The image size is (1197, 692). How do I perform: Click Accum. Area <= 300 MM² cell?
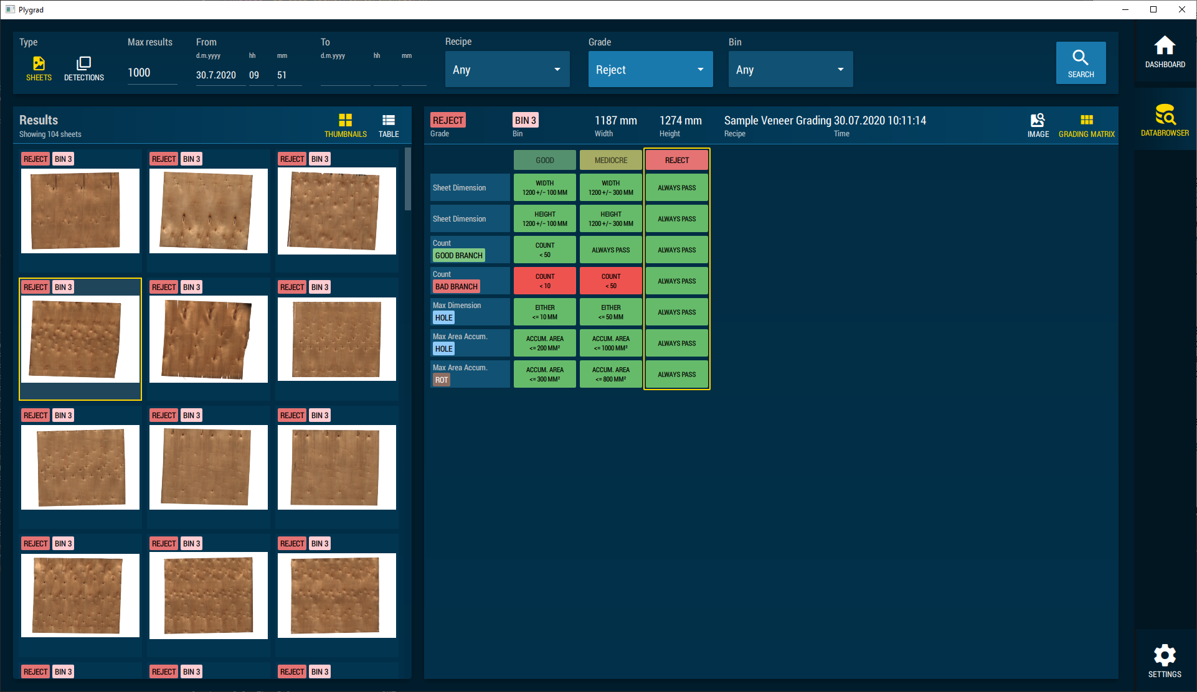point(544,374)
